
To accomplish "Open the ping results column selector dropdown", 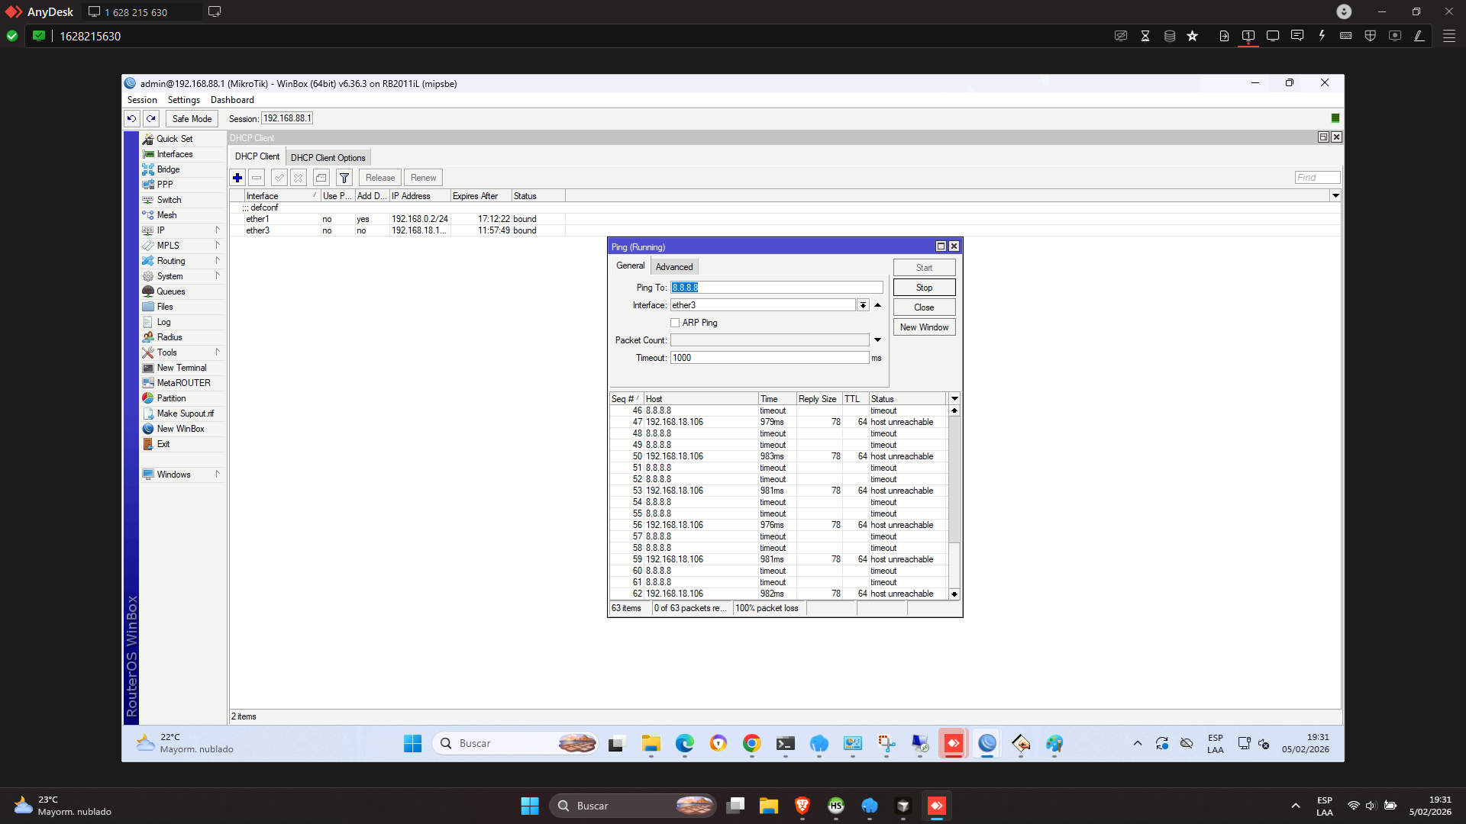I will coord(954,399).
